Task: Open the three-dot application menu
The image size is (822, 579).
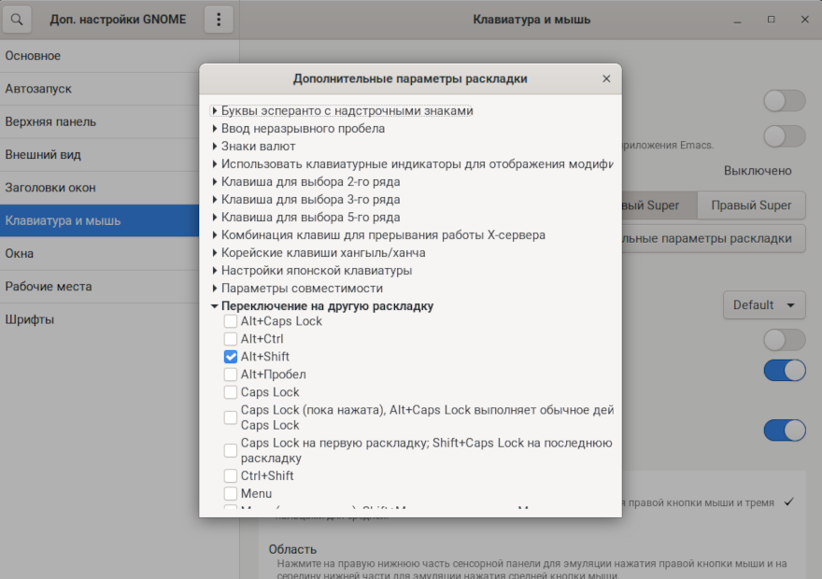Action: pyautogui.click(x=218, y=20)
